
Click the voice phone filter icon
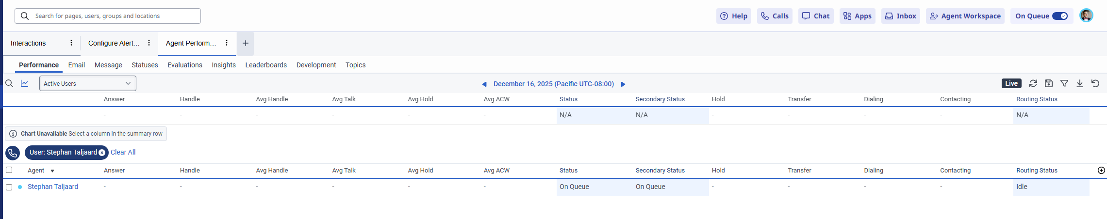13,153
